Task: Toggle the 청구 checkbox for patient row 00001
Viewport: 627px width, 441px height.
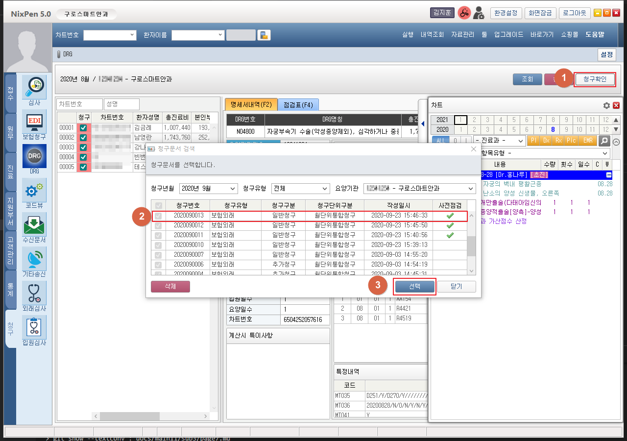Action: click(x=83, y=127)
